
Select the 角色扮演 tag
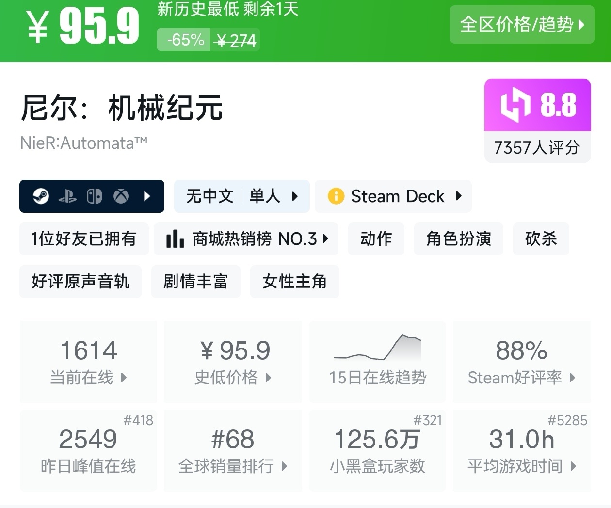click(459, 238)
